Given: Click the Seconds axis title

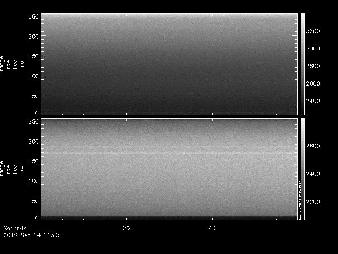Looking at the screenshot, I should [15, 228].
